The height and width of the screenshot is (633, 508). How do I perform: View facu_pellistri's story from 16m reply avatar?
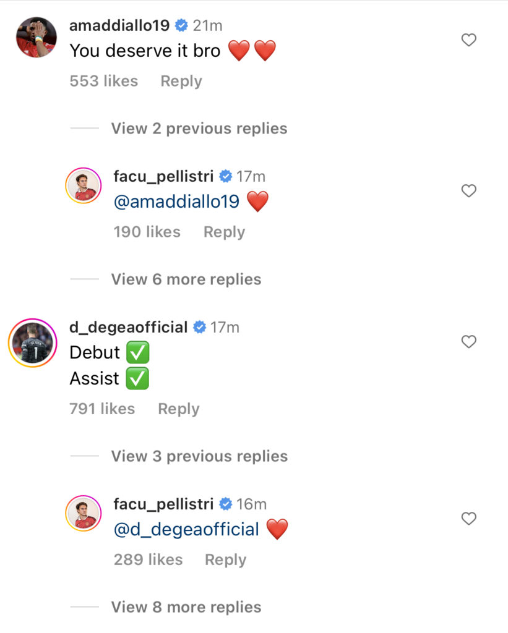84,514
